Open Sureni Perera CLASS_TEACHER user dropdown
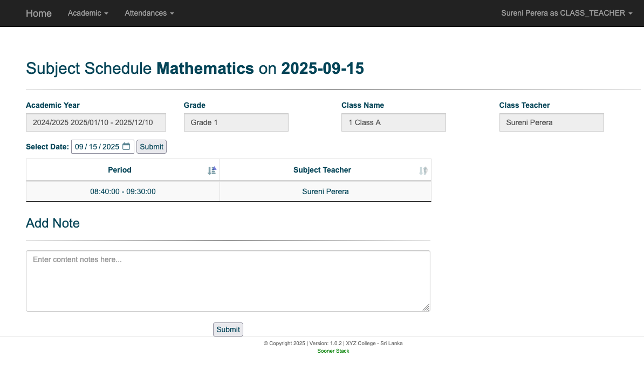The height and width of the screenshot is (371, 644). click(566, 13)
